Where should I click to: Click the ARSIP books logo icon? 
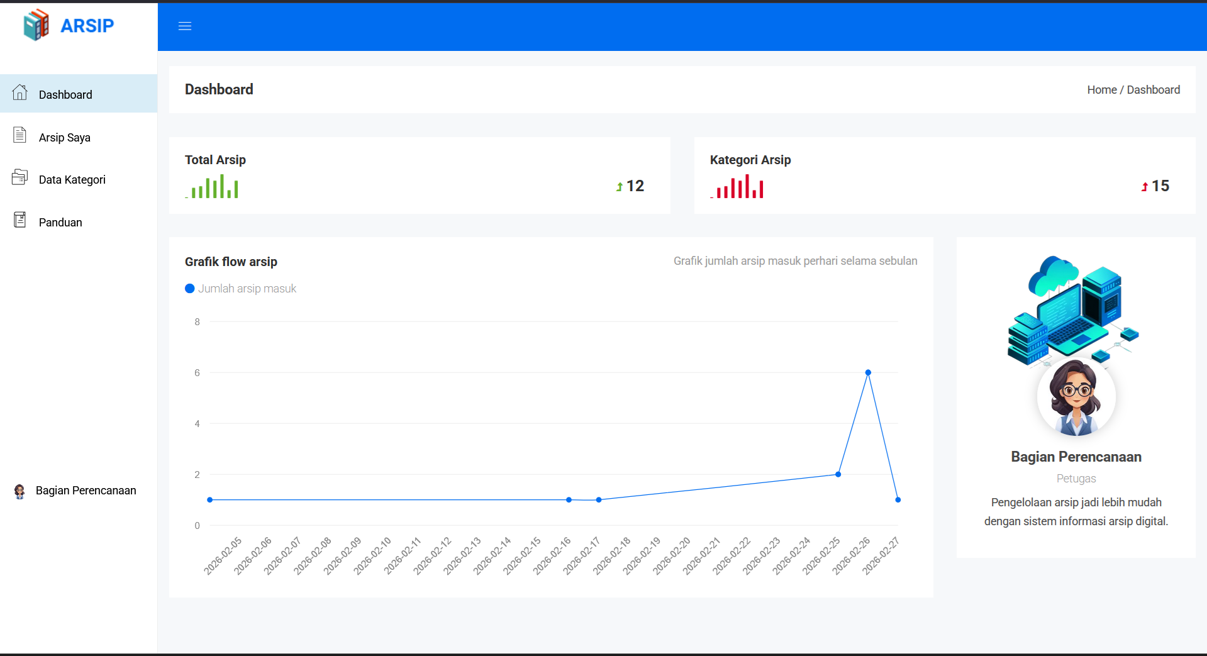(x=36, y=25)
